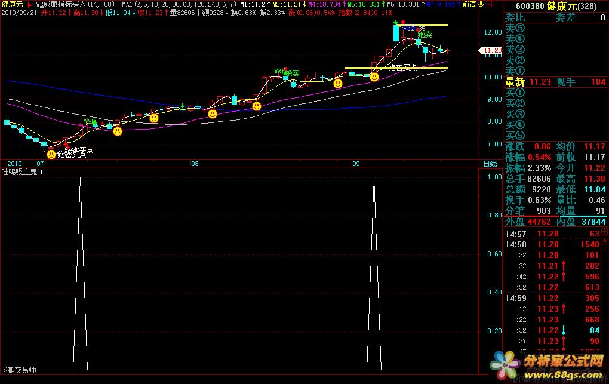Click the 绝卖 signal label near the price peak
Viewport: 609px width, 384px height.
(x=425, y=35)
